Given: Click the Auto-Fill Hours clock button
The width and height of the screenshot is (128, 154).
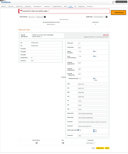Looking at the screenshot, I should point(118,13).
